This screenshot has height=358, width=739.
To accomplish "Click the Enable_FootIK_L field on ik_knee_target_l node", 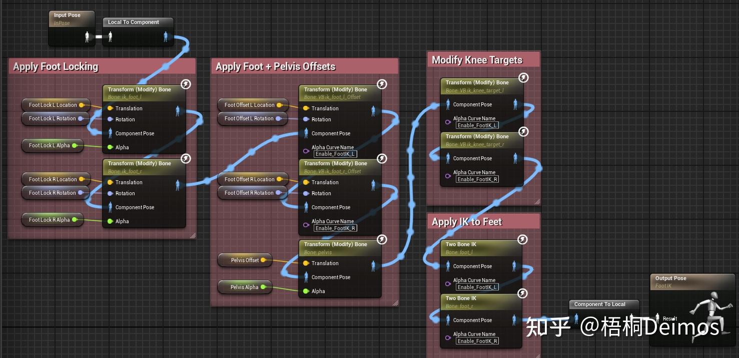I will 477,125.
